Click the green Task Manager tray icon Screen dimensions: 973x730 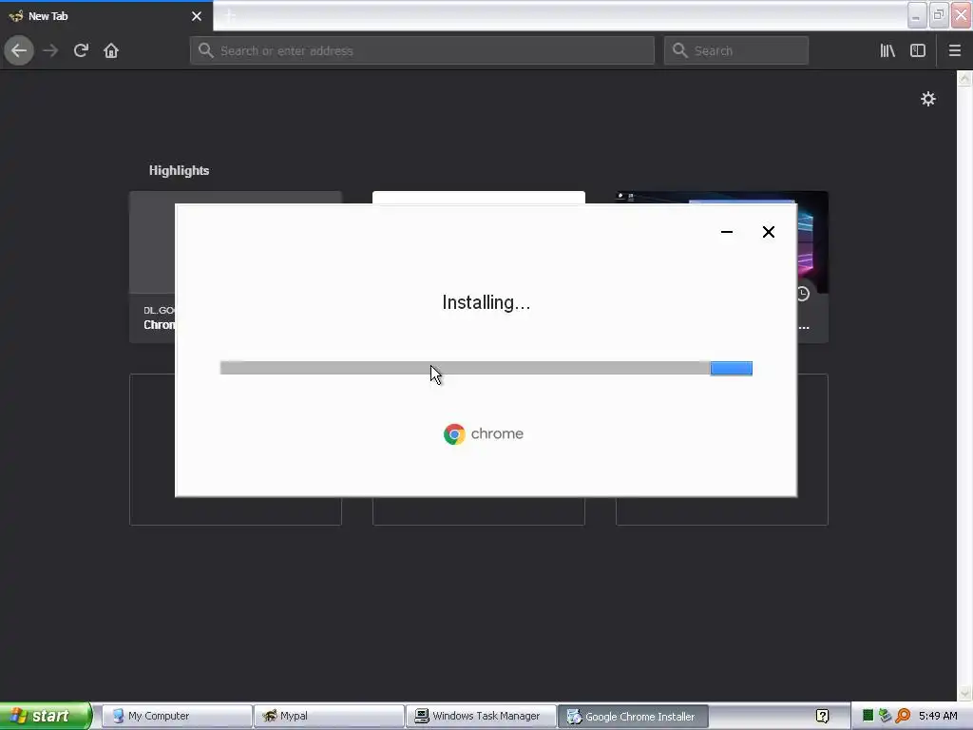point(868,716)
